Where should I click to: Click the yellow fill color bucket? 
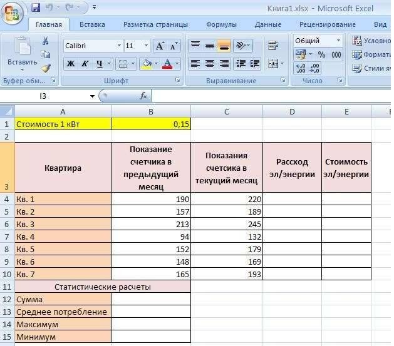tap(147, 64)
